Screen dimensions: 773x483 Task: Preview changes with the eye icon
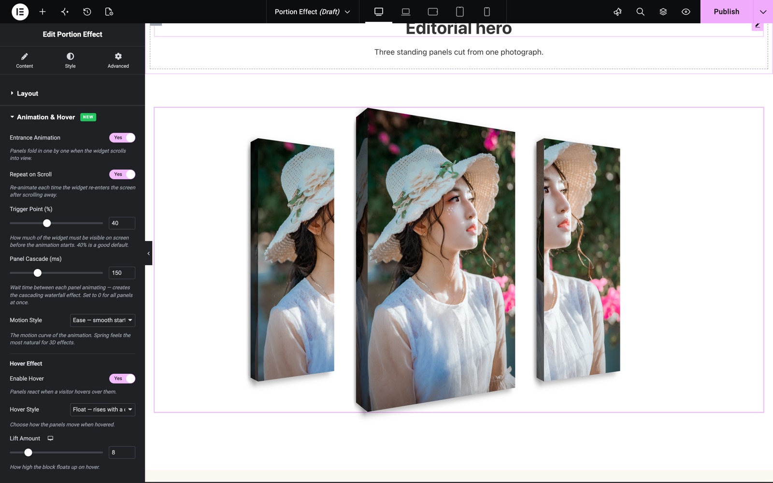pos(686,12)
